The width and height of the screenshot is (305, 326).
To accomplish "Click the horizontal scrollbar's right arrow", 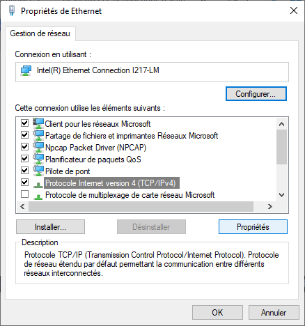I will (269, 206).
